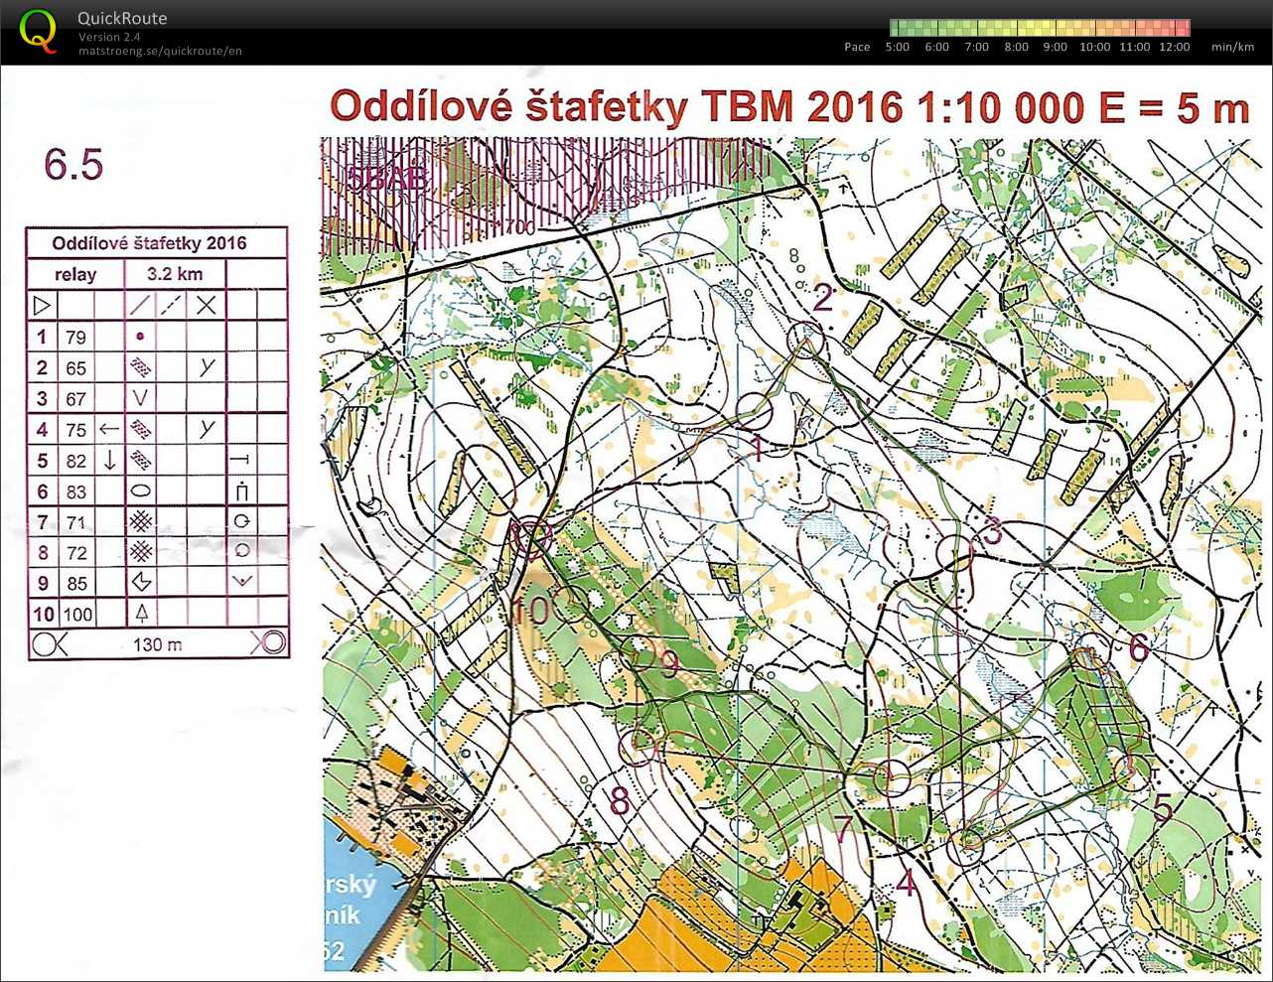
Task: Click the control 2 circle on the map
Action: [x=806, y=339]
